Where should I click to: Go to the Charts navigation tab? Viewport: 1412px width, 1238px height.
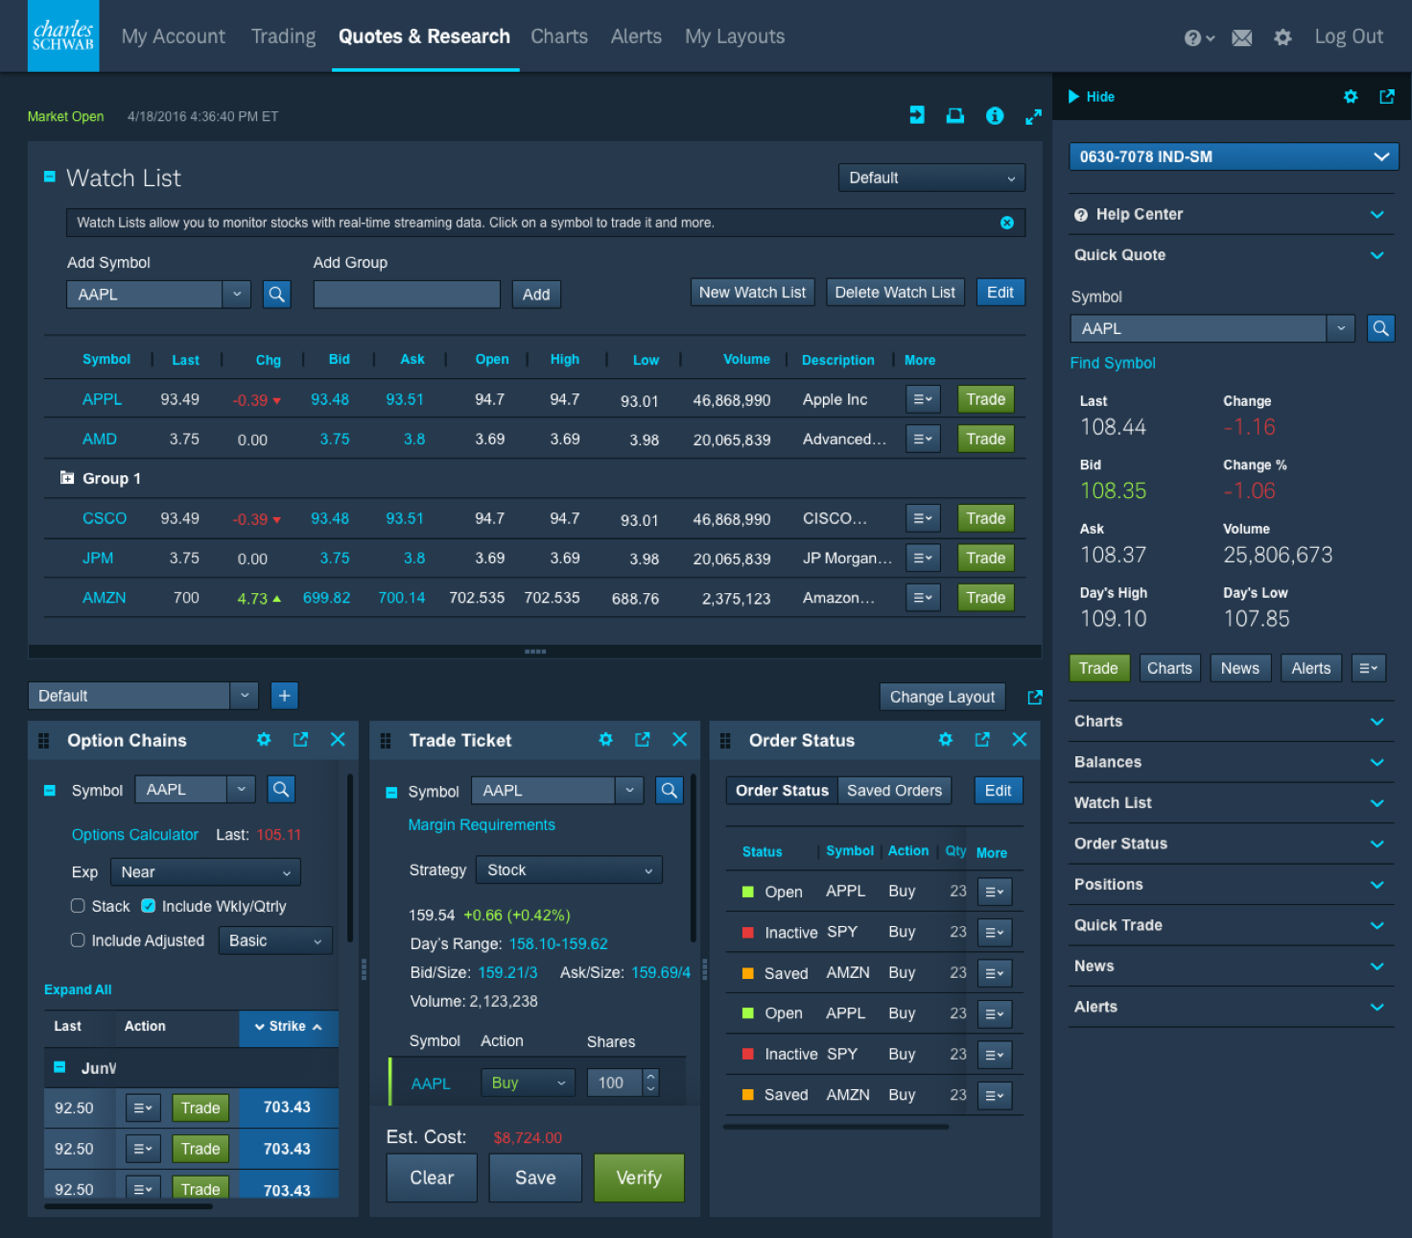coord(559,36)
